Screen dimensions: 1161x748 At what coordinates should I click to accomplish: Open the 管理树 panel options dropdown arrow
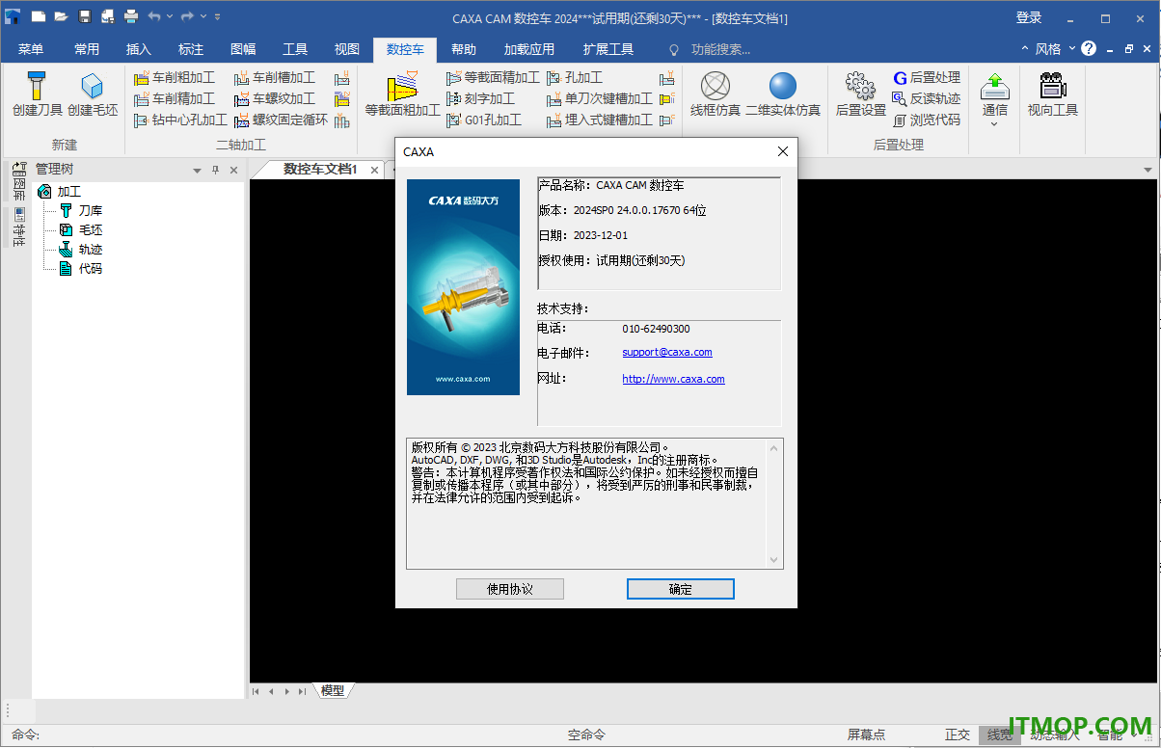pos(198,170)
